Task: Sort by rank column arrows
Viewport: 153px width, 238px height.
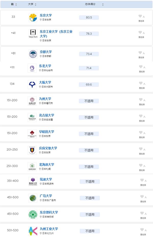Action: [16, 4]
